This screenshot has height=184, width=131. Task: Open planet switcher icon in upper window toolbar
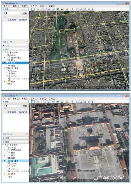[x=67, y=9]
